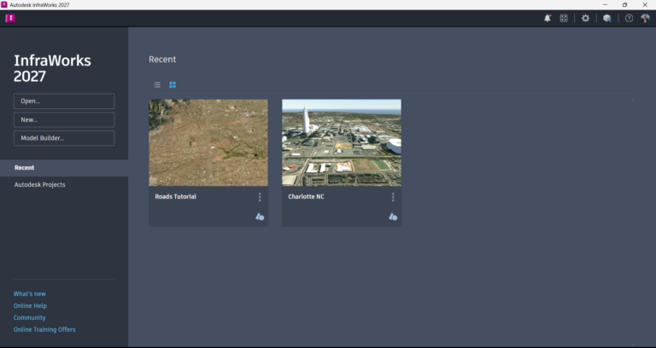The width and height of the screenshot is (656, 348).
Task: Open the Roads Tutorial thumbnail
Action: pos(208,142)
